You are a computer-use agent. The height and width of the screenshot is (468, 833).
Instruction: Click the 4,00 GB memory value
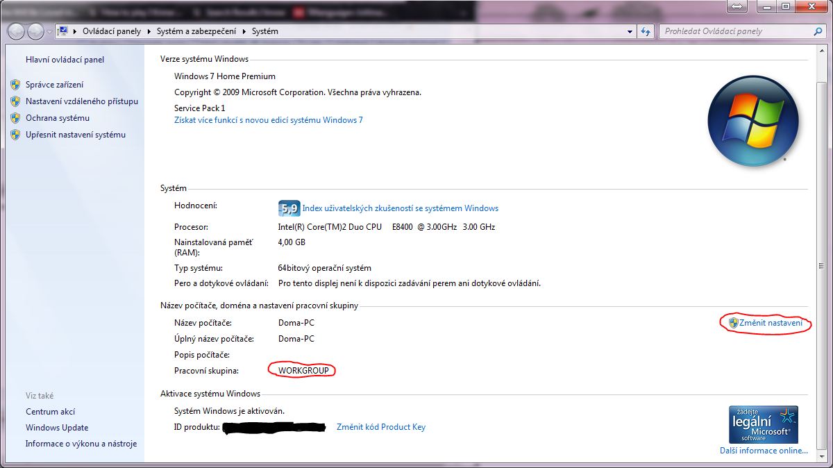(292, 242)
